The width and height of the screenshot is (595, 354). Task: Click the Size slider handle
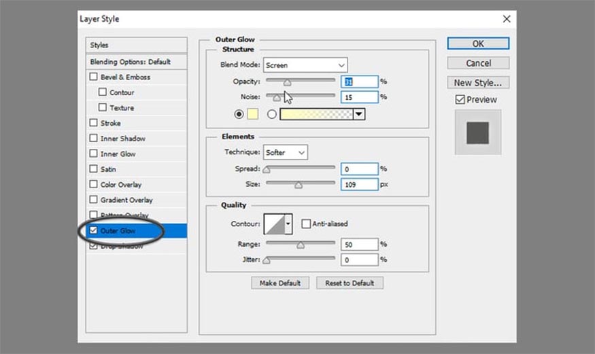point(299,185)
